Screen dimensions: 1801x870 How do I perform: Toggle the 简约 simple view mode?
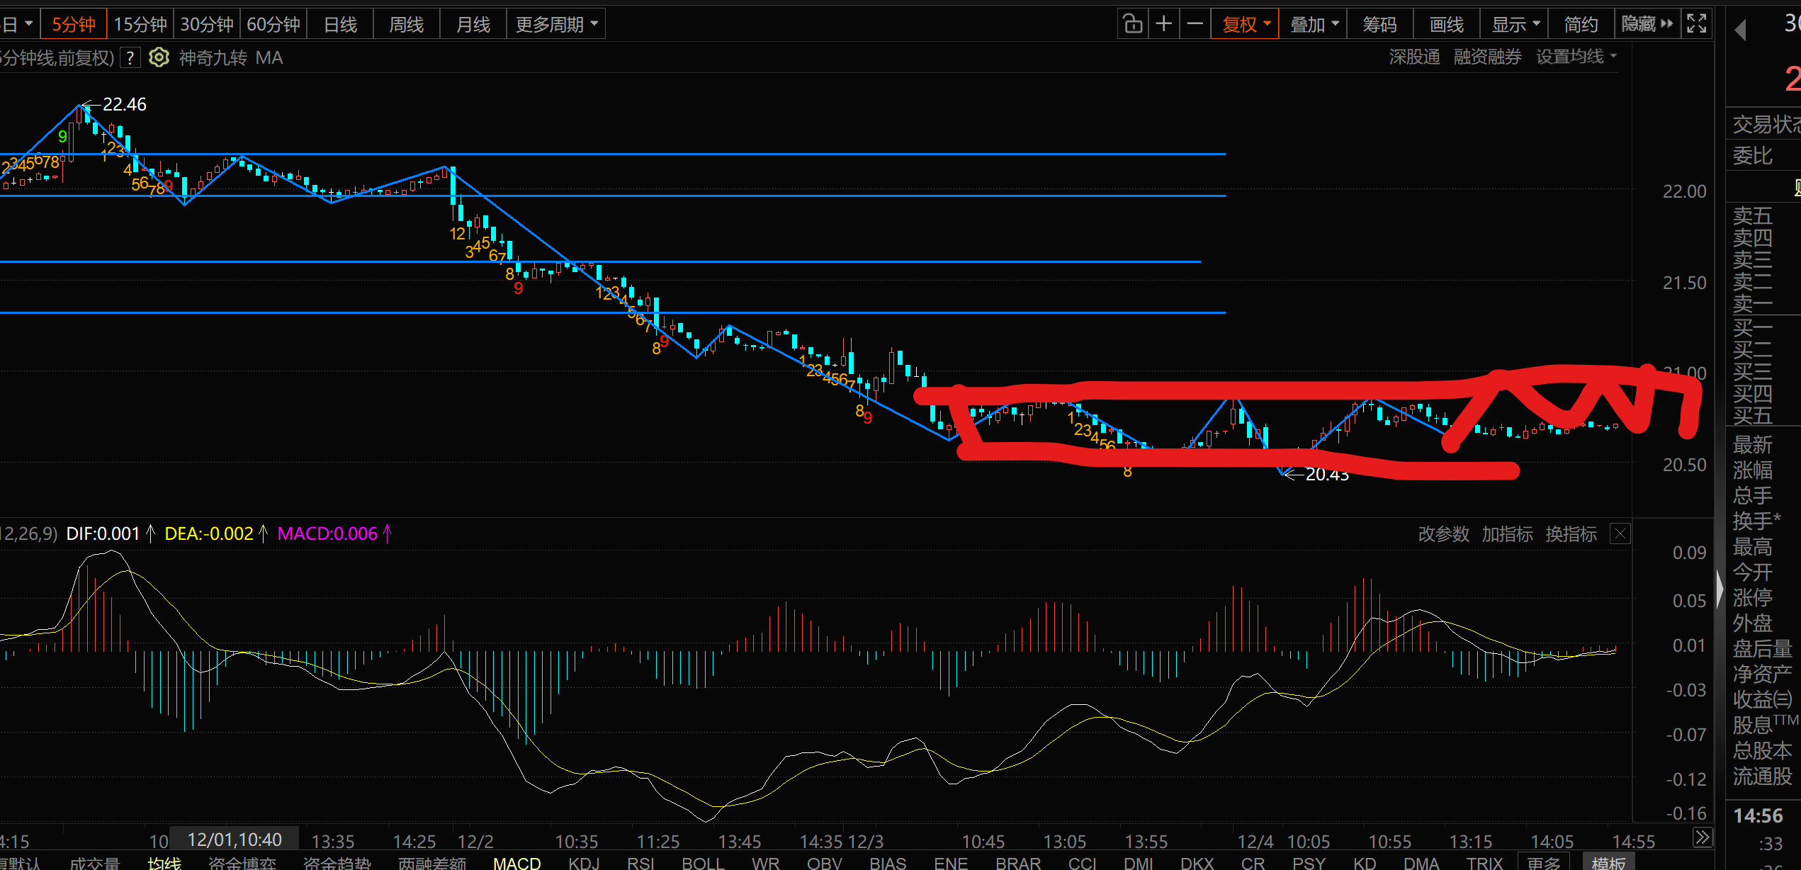pos(1581,24)
